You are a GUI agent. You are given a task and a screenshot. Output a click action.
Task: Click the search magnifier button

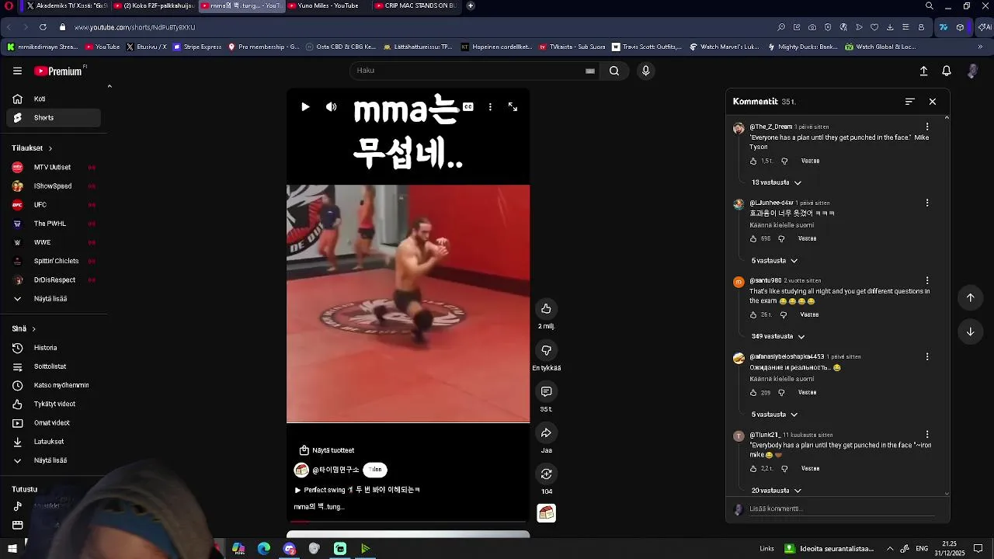(x=613, y=71)
